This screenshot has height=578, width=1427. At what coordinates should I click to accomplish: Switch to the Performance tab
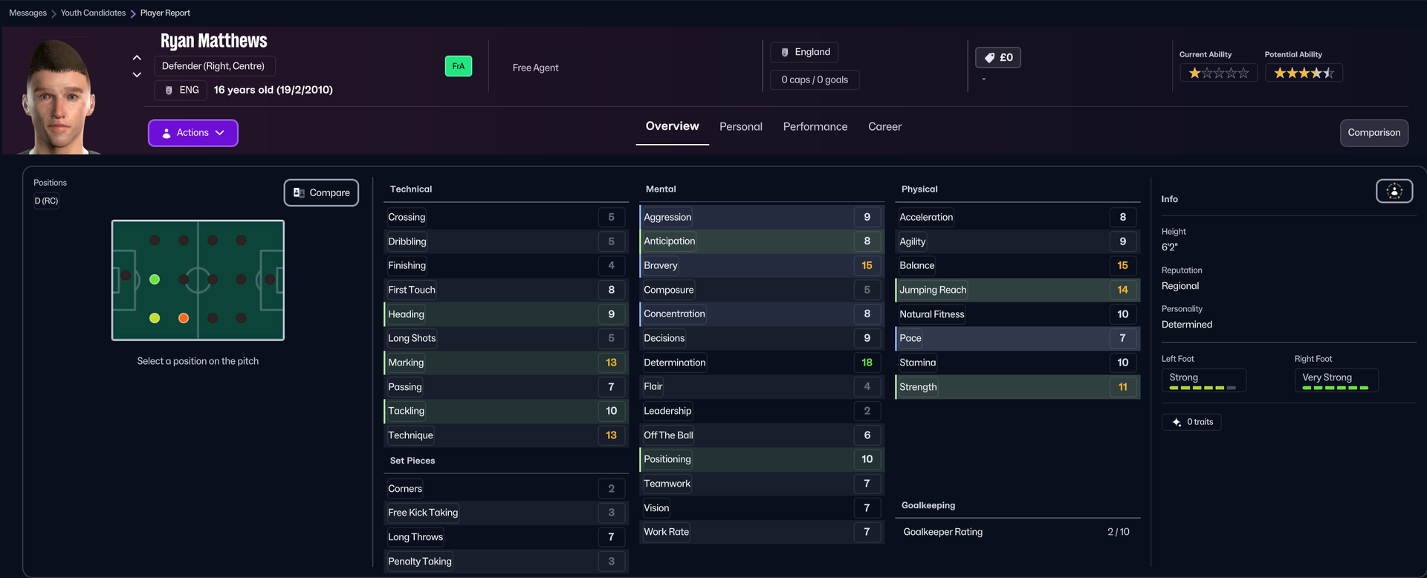(815, 127)
